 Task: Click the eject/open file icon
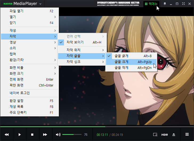tap(174, 135)
